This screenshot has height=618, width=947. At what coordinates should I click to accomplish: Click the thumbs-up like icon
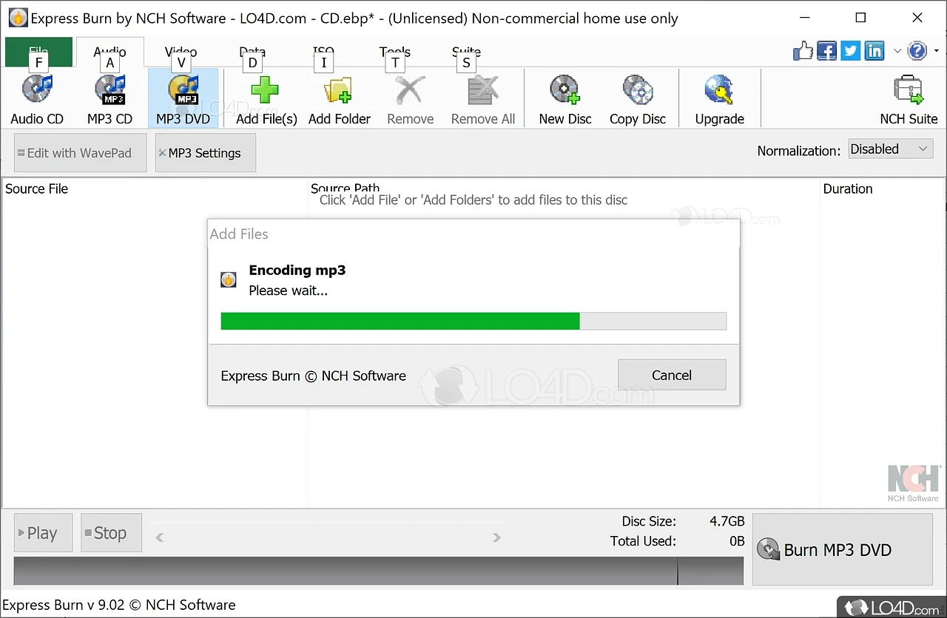click(x=803, y=50)
